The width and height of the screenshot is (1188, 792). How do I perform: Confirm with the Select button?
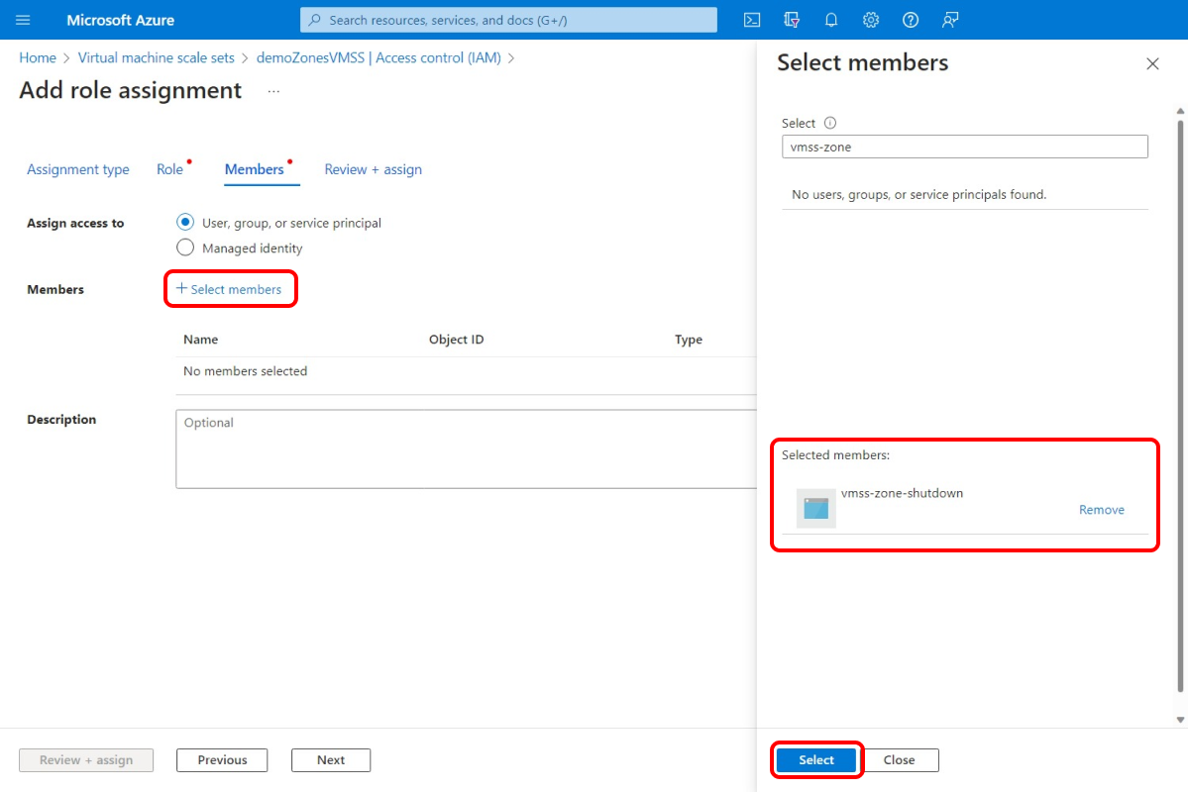point(815,759)
